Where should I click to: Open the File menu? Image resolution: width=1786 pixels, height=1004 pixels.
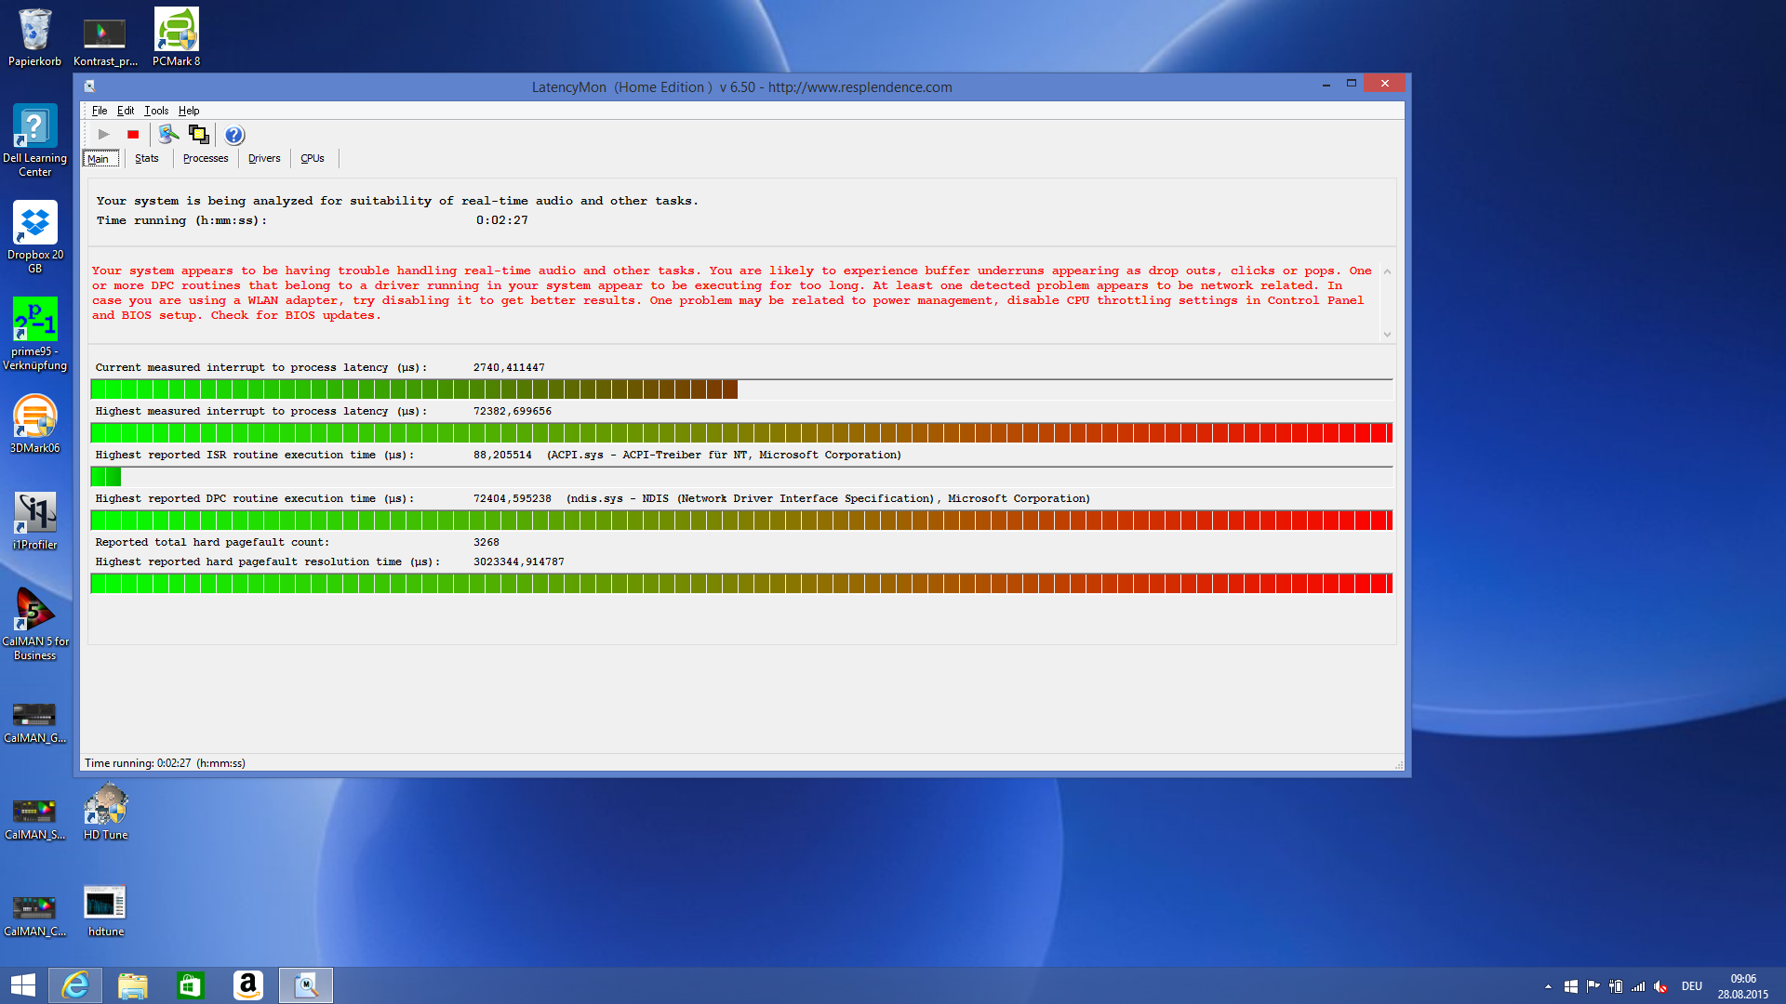pyautogui.click(x=99, y=111)
